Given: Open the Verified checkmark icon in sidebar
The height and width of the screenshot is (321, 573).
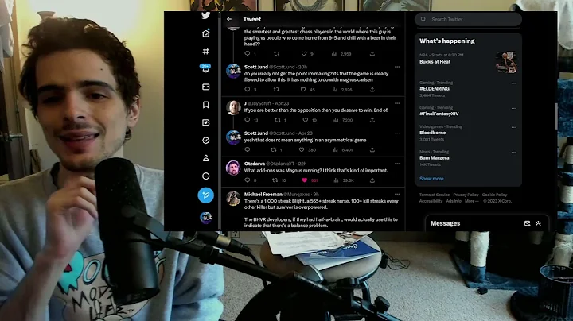Looking at the screenshot, I should [206, 141].
